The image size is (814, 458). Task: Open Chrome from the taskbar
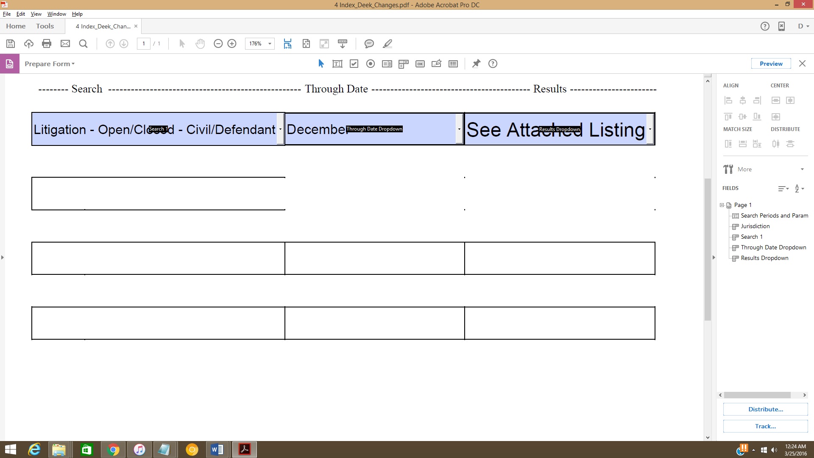113,450
